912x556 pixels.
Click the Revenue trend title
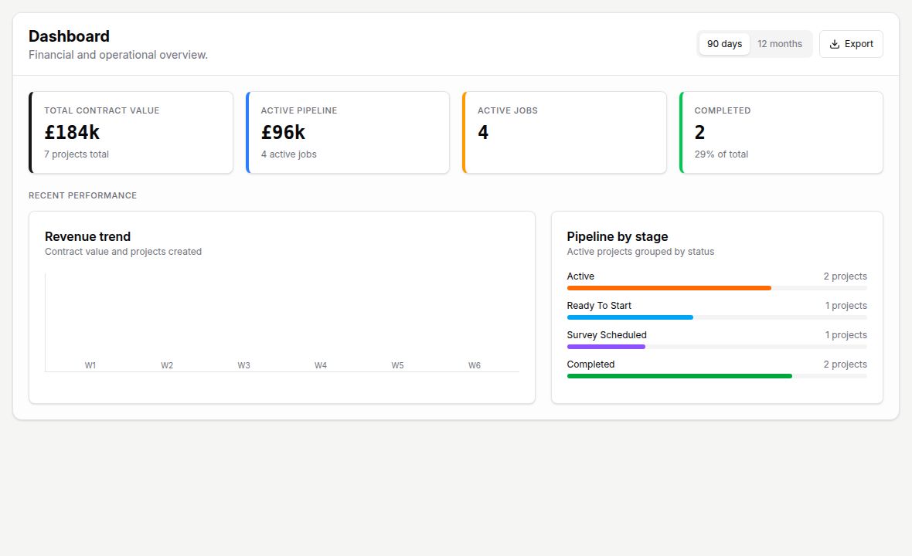click(x=88, y=236)
